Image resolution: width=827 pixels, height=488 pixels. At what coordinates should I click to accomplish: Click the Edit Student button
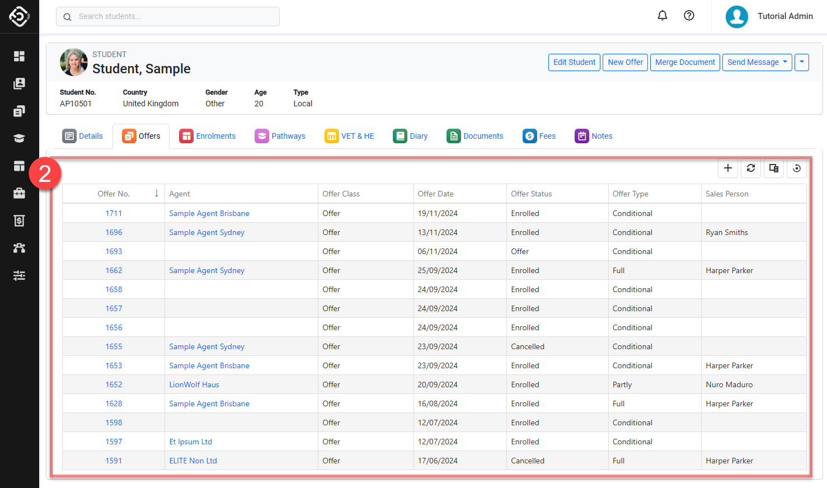574,62
